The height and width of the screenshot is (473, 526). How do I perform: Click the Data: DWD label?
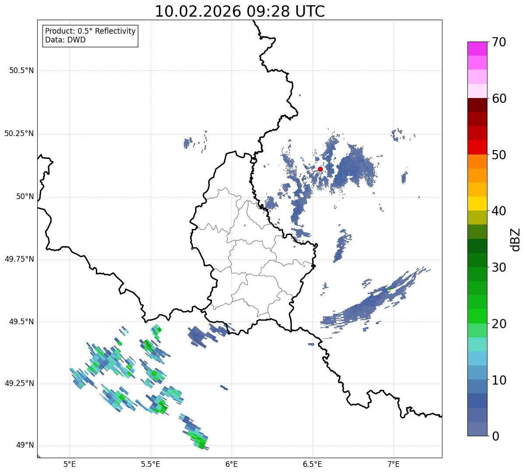(65, 40)
